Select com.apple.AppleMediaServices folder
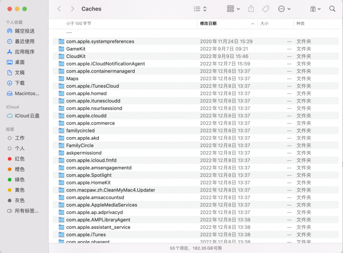This screenshot has width=343, height=253. pos(196,205)
